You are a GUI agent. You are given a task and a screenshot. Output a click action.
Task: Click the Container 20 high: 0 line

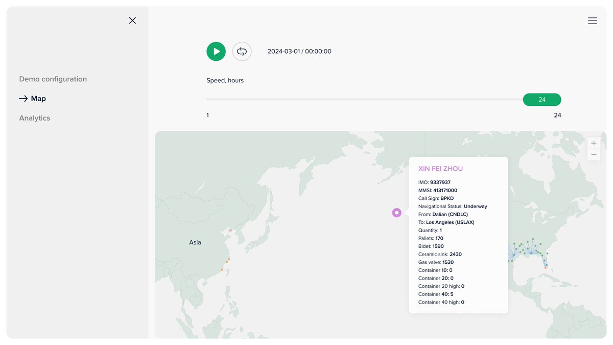(x=441, y=286)
